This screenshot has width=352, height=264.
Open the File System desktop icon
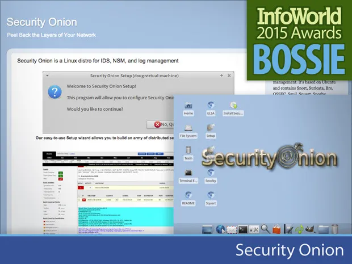coord(188,131)
